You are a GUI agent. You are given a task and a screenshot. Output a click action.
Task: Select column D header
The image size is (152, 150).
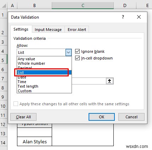125,6
